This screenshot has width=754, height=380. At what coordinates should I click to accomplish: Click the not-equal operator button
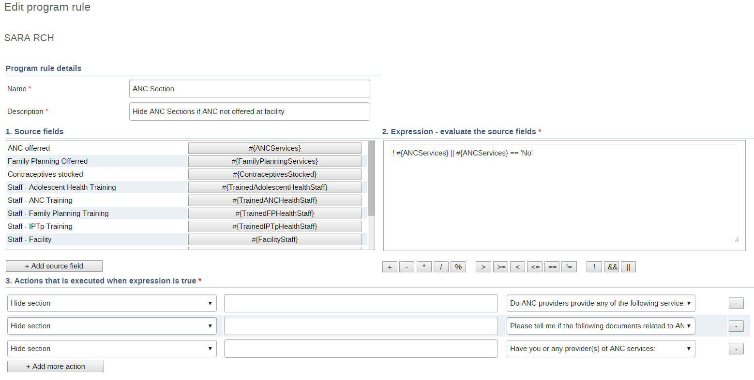pos(569,267)
